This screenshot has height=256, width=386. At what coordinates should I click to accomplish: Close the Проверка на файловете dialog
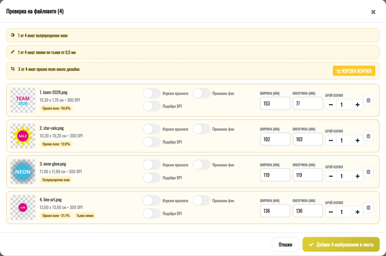[x=373, y=12]
